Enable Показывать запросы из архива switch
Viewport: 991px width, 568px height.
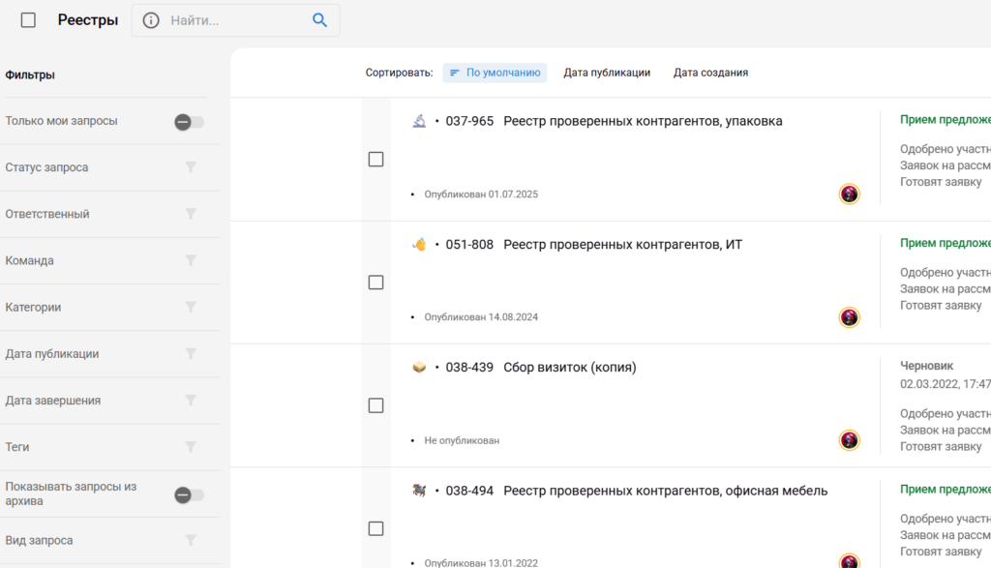[189, 494]
